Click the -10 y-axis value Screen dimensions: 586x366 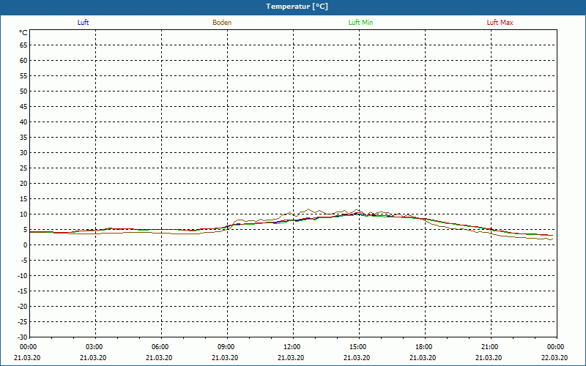[x=23, y=276]
